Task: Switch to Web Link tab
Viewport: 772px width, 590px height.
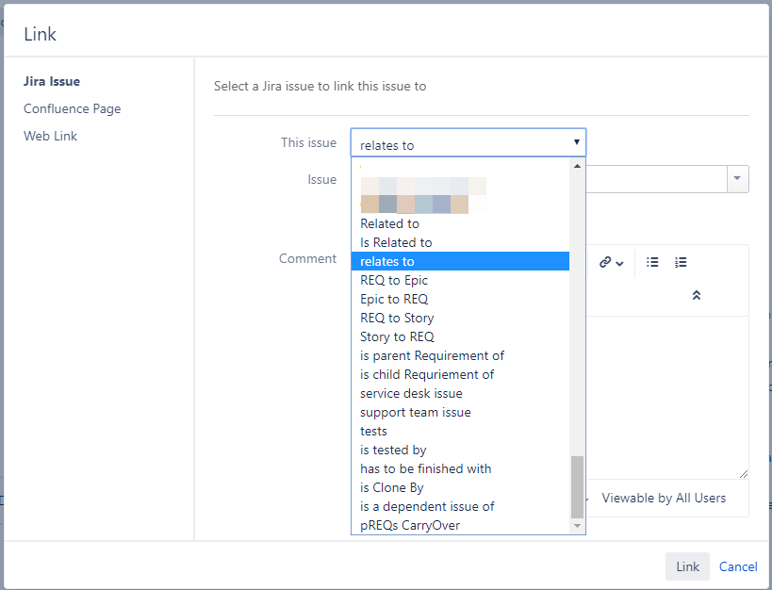Action: [x=50, y=136]
